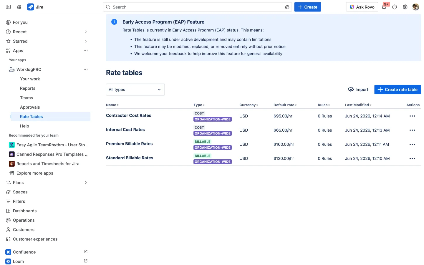Expand the Plans section chevron
Viewport: 424px width, 265px height.
click(86, 183)
